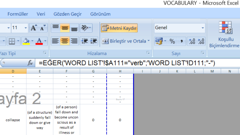The image size is (240, 135).
Task: Click the fx insert function button
Action: tap(30, 63)
